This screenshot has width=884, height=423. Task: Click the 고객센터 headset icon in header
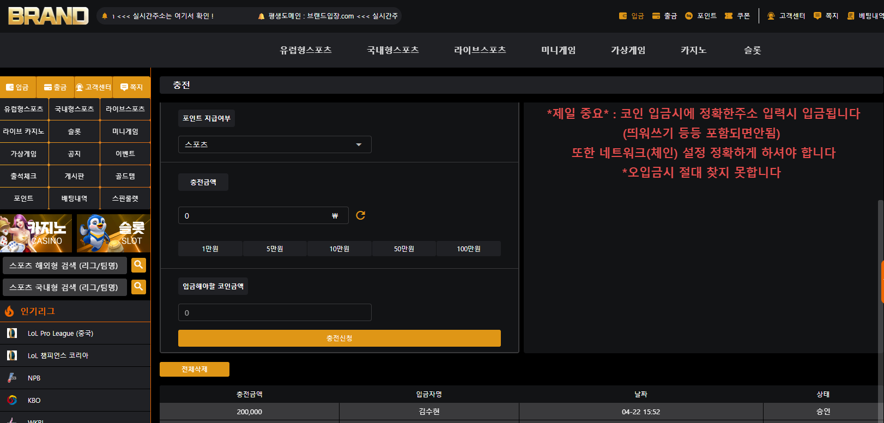(771, 16)
